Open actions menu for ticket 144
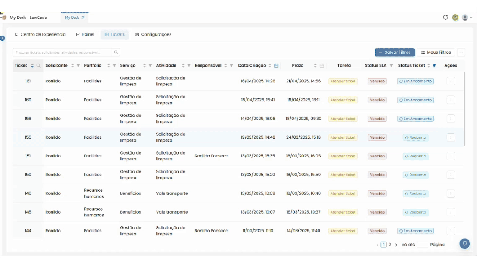The image size is (477, 268). click(451, 231)
